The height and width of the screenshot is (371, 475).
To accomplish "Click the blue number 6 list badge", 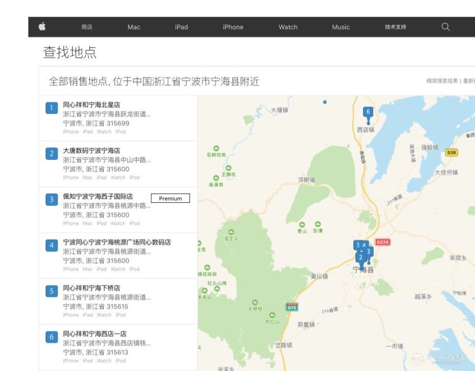I will coord(51,337).
